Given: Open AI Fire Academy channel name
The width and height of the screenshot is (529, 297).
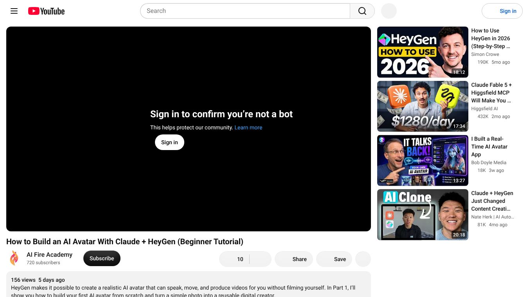Looking at the screenshot, I should click(49, 254).
